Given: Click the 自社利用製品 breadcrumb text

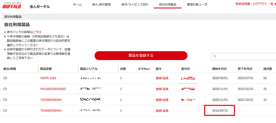Looking at the screenshot, I should (x=13, y=17).
